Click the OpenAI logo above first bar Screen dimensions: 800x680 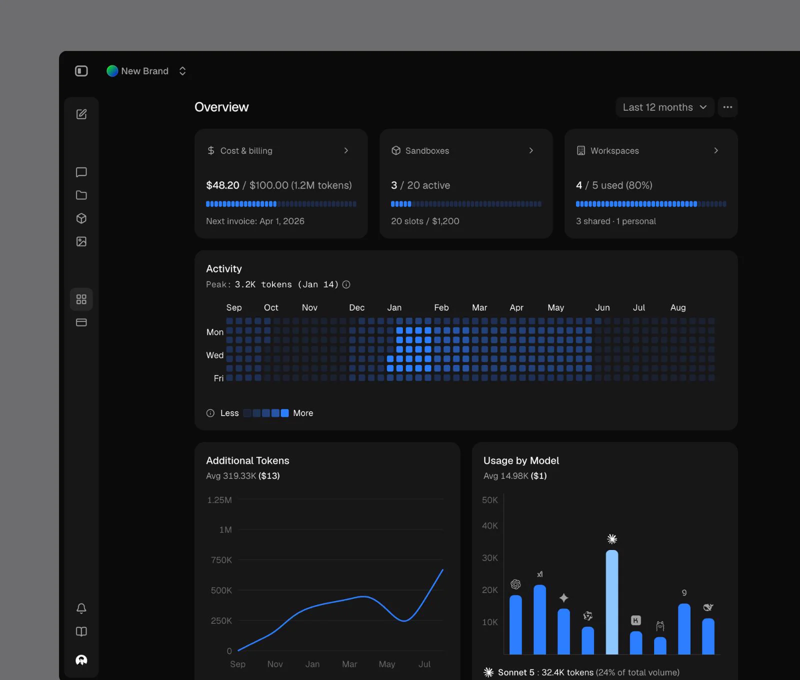click(x=515, y=584)
